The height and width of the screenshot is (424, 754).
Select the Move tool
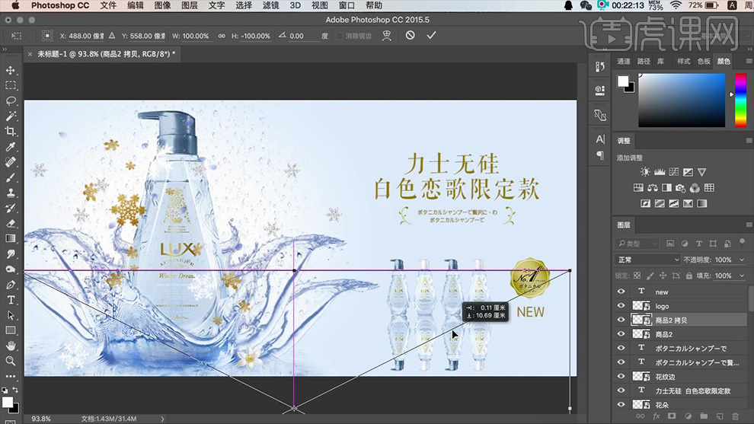[10, 70]
